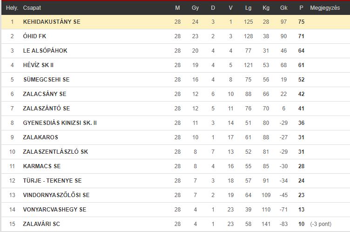Viewport: 350px width, 232px height.
Task: Sort table by the P points header
Action: click(301, 8)
